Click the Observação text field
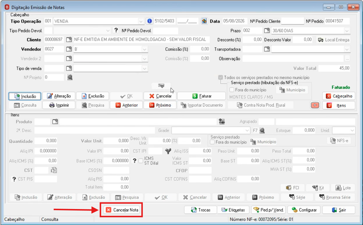Image resolution: width=363 pixels, height=225 pixels. (x=293, y=59)
